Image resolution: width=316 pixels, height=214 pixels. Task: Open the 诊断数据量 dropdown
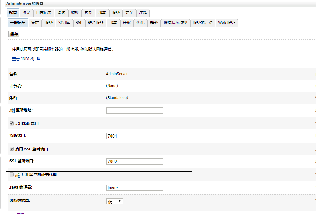click(114, 201)
